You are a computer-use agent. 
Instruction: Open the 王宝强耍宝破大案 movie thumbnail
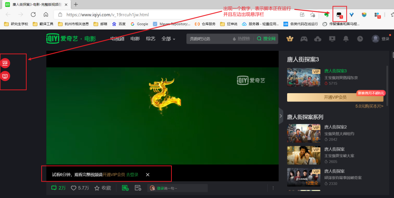[x=304, y=155]
